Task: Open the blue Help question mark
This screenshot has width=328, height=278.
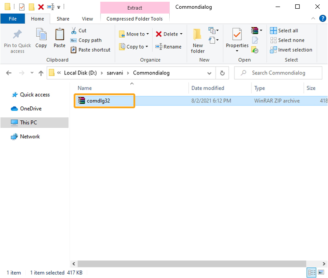Action: pos(323,18)
